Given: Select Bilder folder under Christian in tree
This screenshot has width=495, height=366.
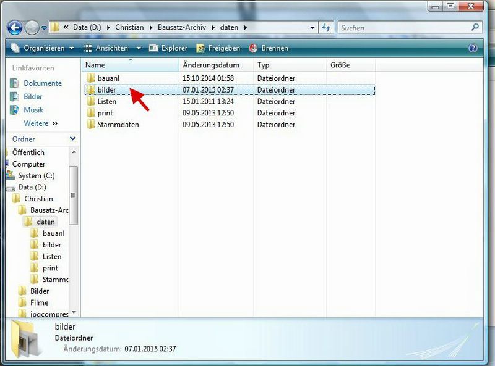Looking at the screenshot, I should point(40,291).
